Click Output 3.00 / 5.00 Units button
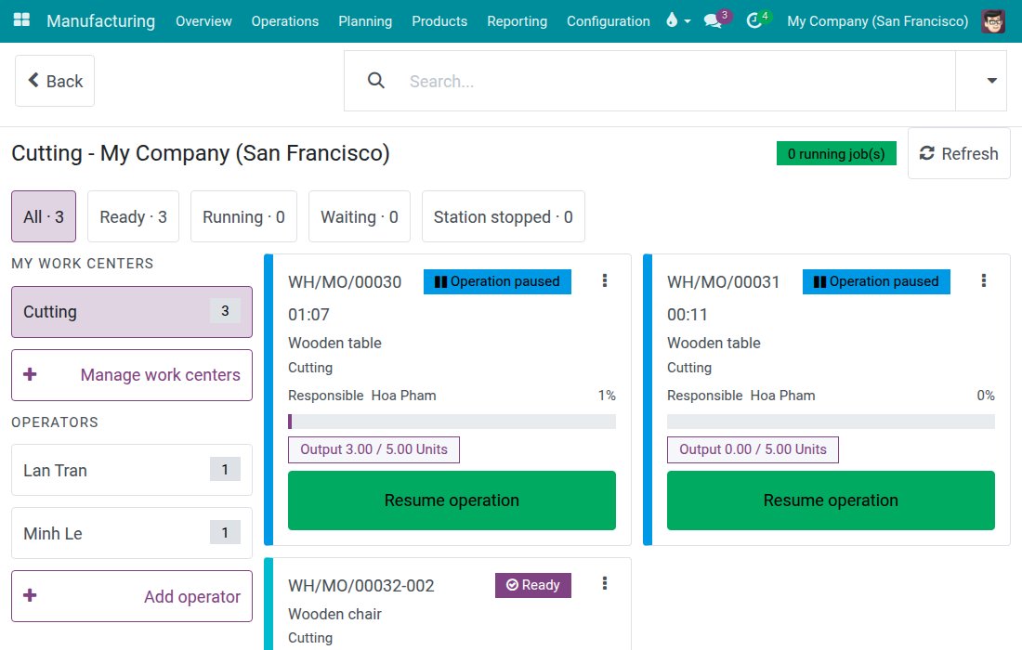Screen dimensions: 1022x650 [x=373, y=449]
